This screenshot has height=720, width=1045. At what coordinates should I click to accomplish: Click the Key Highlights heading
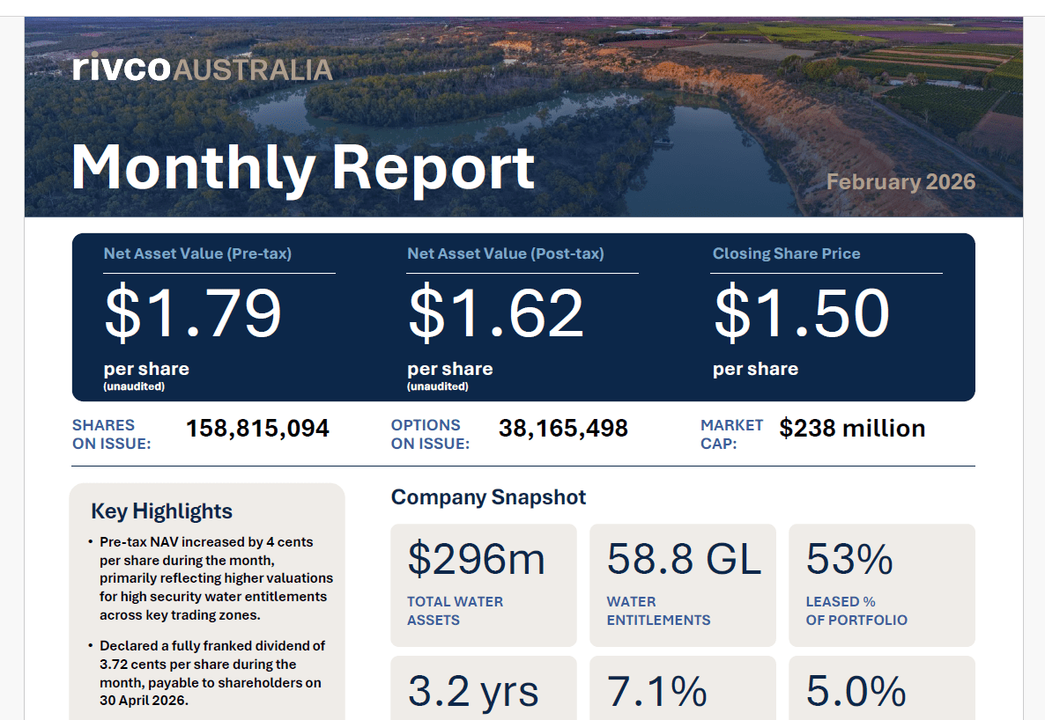coord(161,511)
